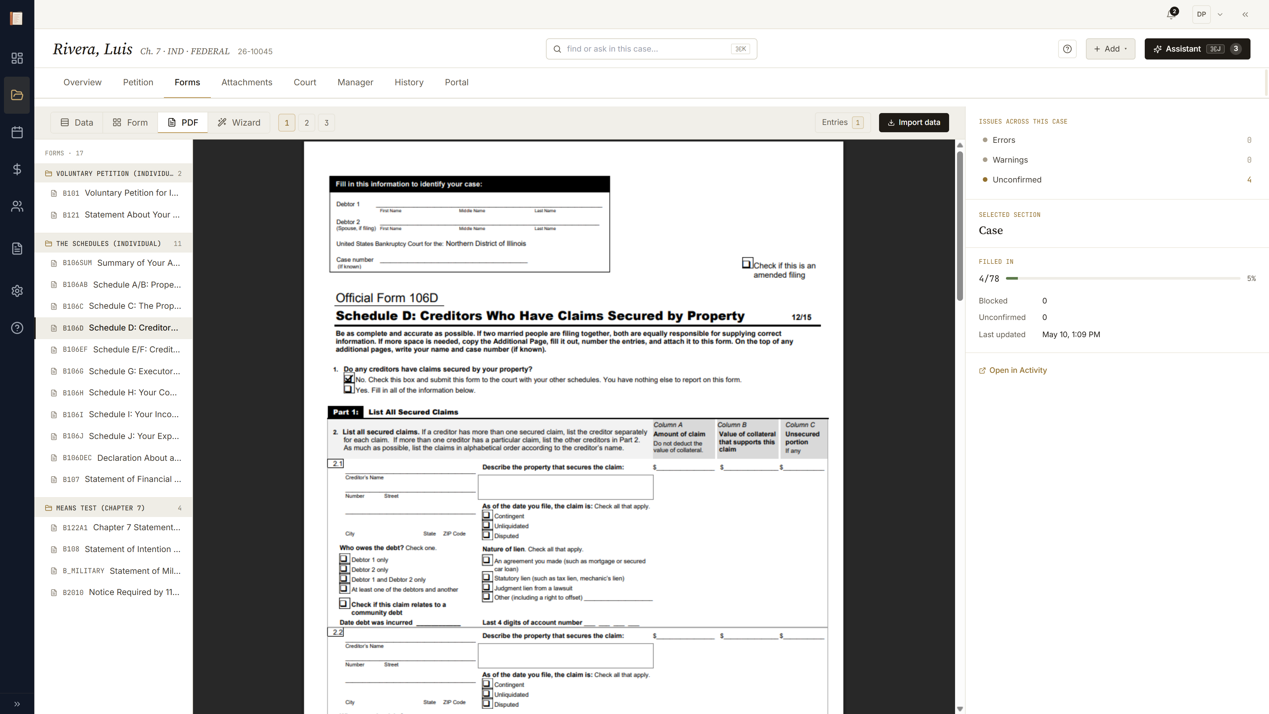The width and height of the screenshot is (1269, 714).
Task: Click the Filled in progress bar
Action: click(1123, 278)
